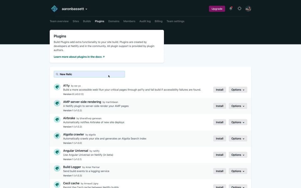Switch to the Sites tab
Image resolution: width=301 pixels, height=188 pixels.
coord(76,21)
